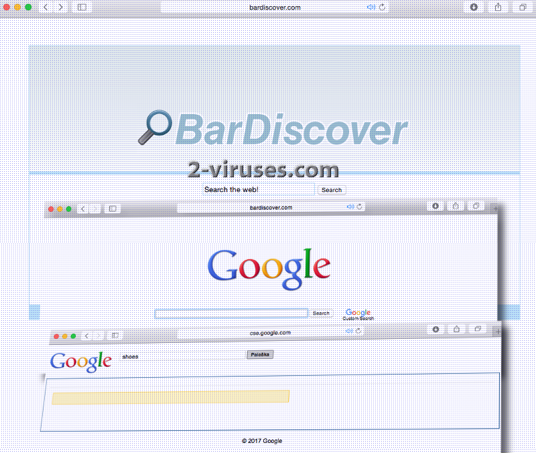Open downloads in the cse.google.com window

436,330
